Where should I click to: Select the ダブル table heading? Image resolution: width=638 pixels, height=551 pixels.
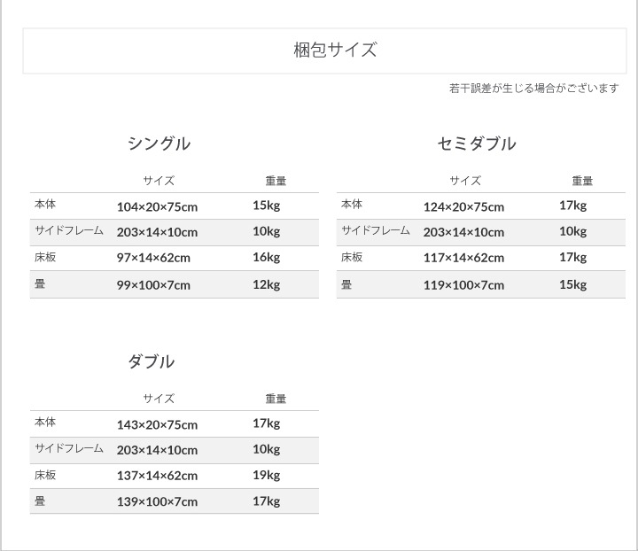click(151, 361)
